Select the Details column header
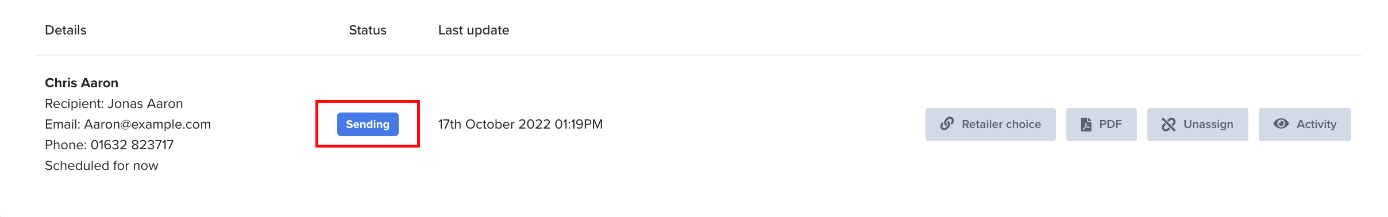1388x217 pixels. (65, 30)
